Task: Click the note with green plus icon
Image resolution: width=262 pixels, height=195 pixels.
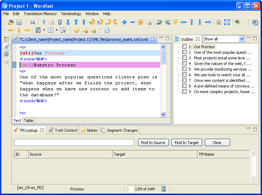Action: 93,30
